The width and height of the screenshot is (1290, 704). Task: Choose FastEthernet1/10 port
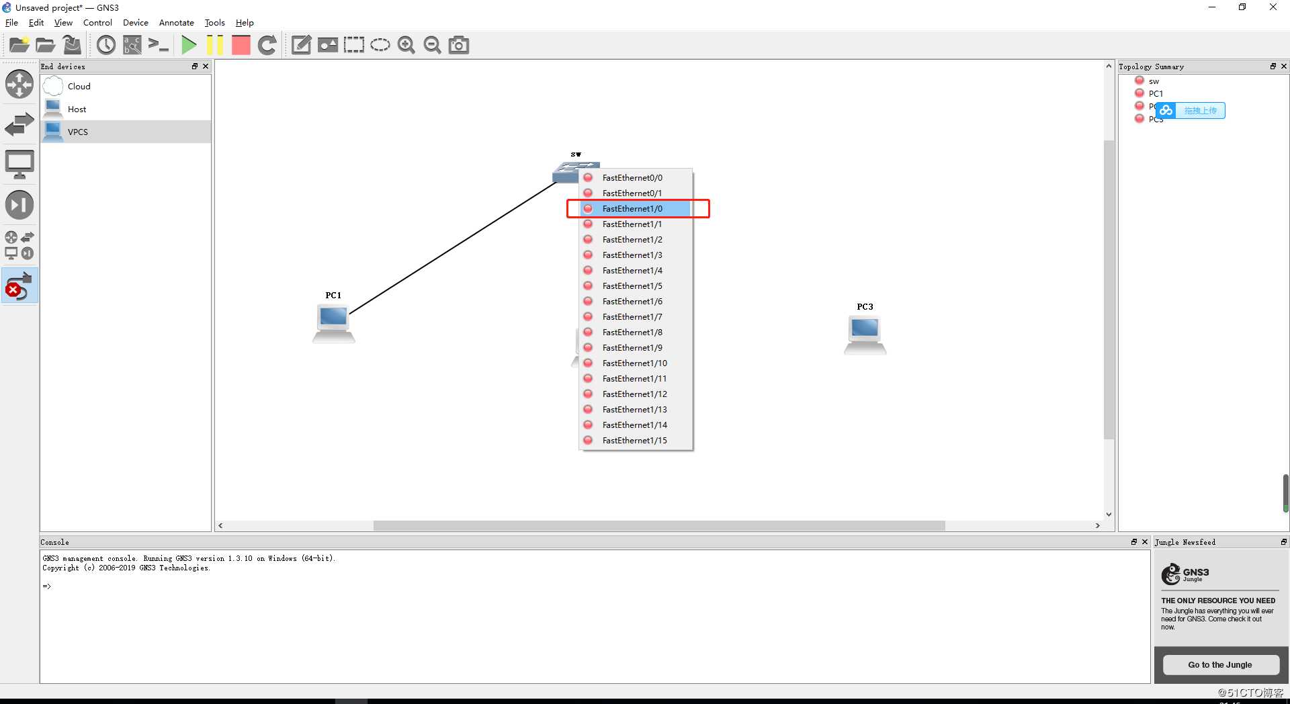(636, 363)
